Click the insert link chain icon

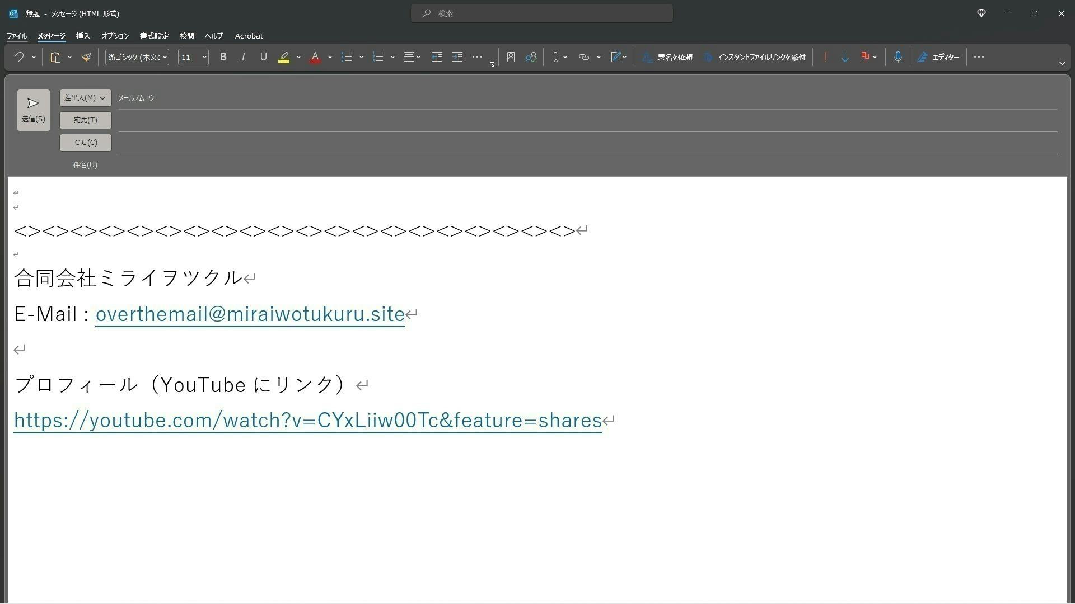pos(584,57)
